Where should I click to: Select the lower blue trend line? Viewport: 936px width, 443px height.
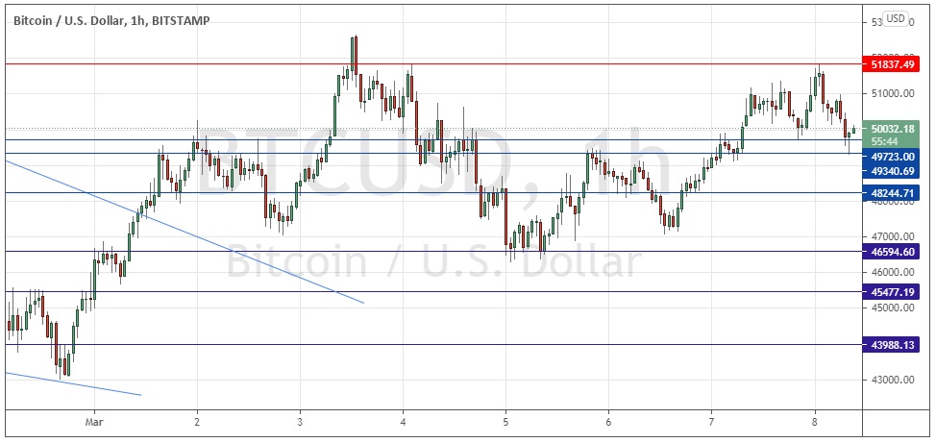point(77,383)
